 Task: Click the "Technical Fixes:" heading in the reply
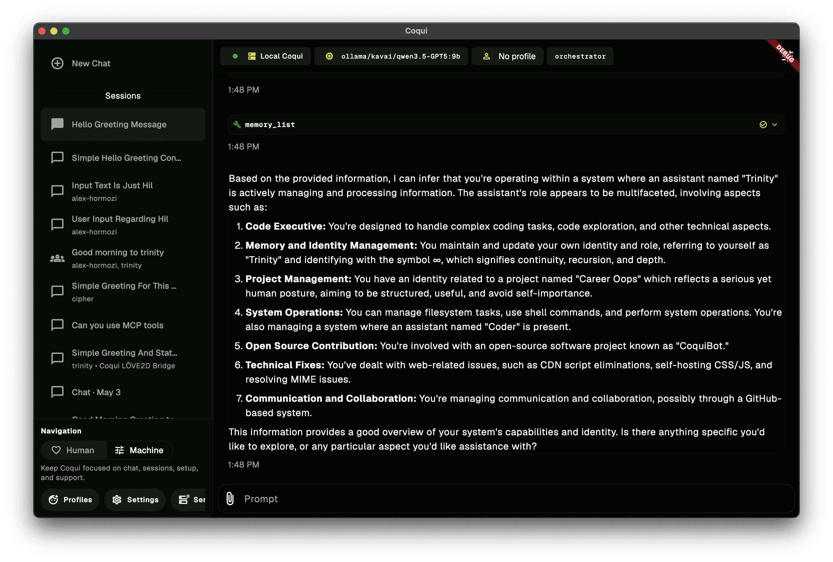[x=285, y=365]
